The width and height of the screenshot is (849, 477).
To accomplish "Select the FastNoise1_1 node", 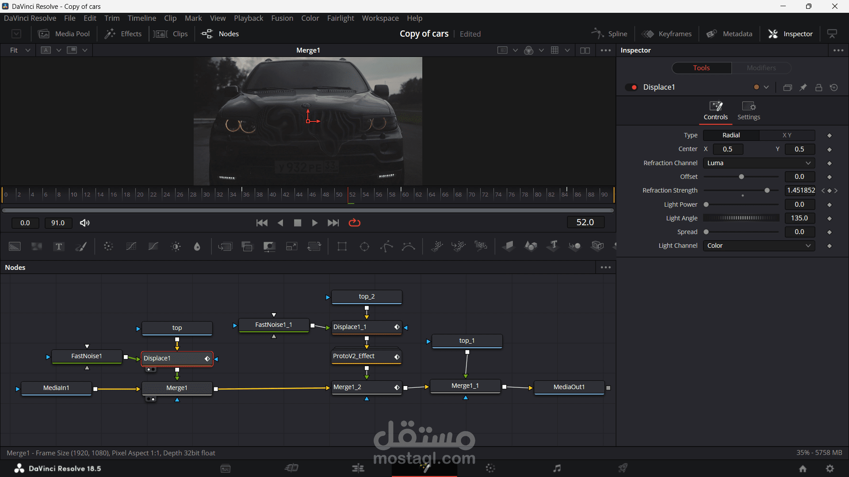I will [x=274, y=325].
